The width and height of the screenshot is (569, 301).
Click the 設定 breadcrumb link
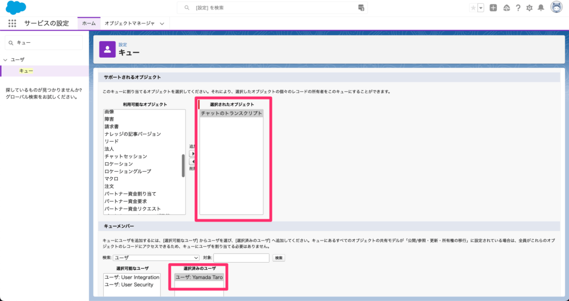click(122, 44)
